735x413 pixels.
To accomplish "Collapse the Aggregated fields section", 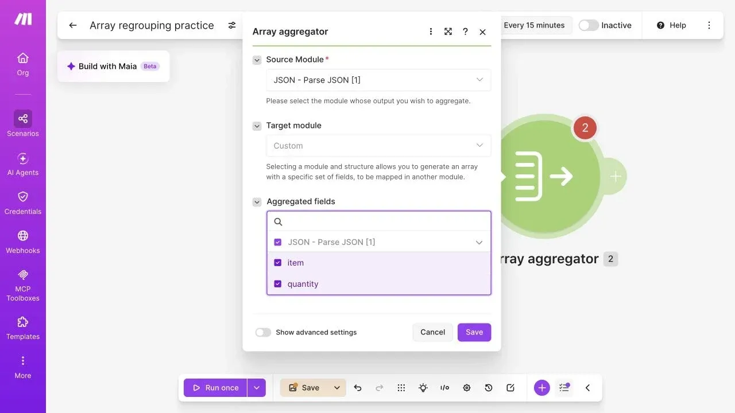I will [257, 202].
